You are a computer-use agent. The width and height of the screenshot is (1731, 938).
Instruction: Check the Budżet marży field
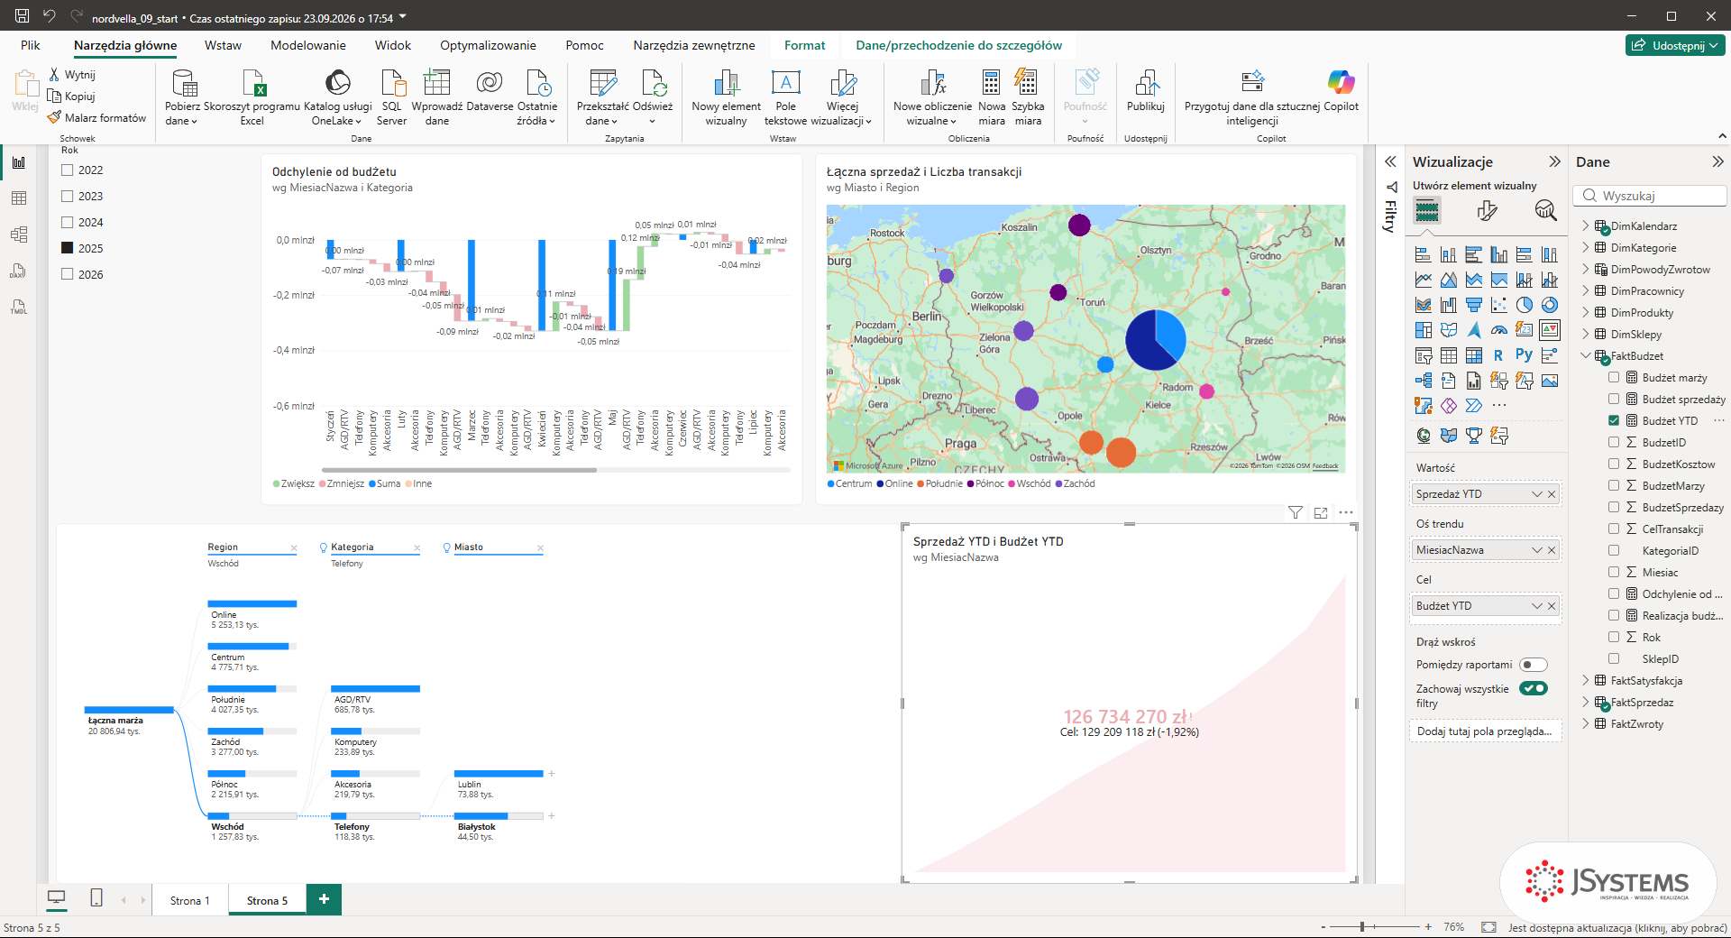click(x=1614, y=378)
